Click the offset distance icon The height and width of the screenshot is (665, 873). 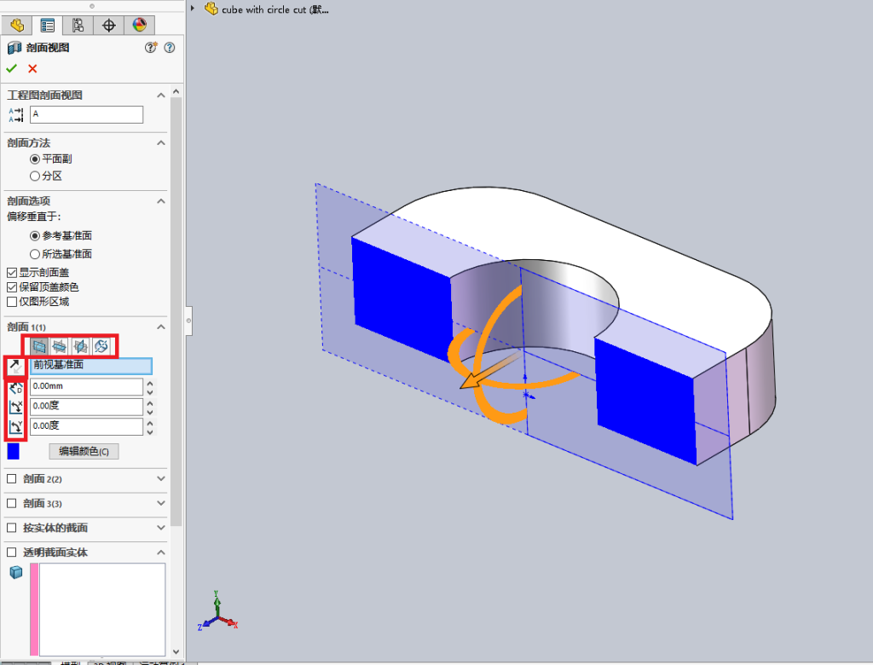click(x=15, y=387)
